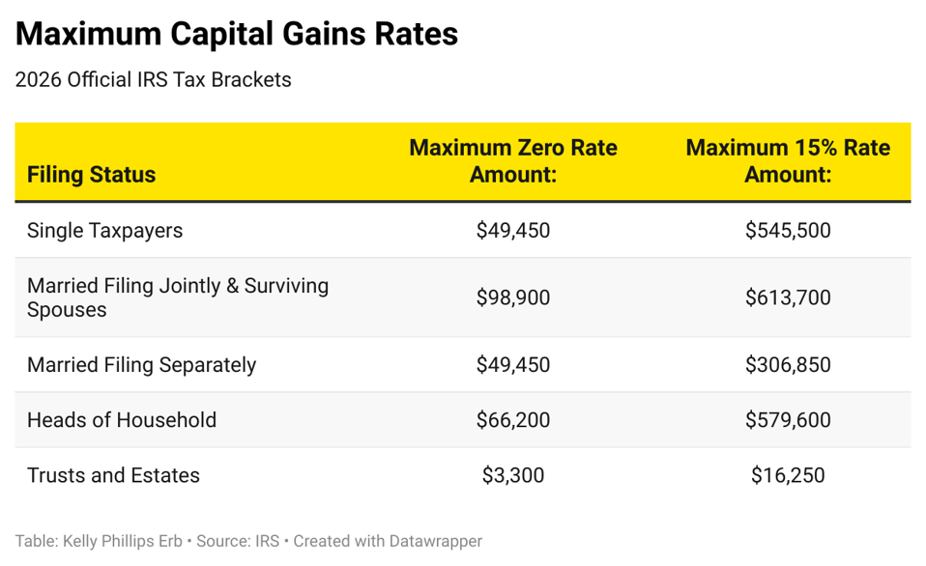
Task: Select the $66,200 zero rate amount
Action: pyautogui.click(x=512, y=420)
